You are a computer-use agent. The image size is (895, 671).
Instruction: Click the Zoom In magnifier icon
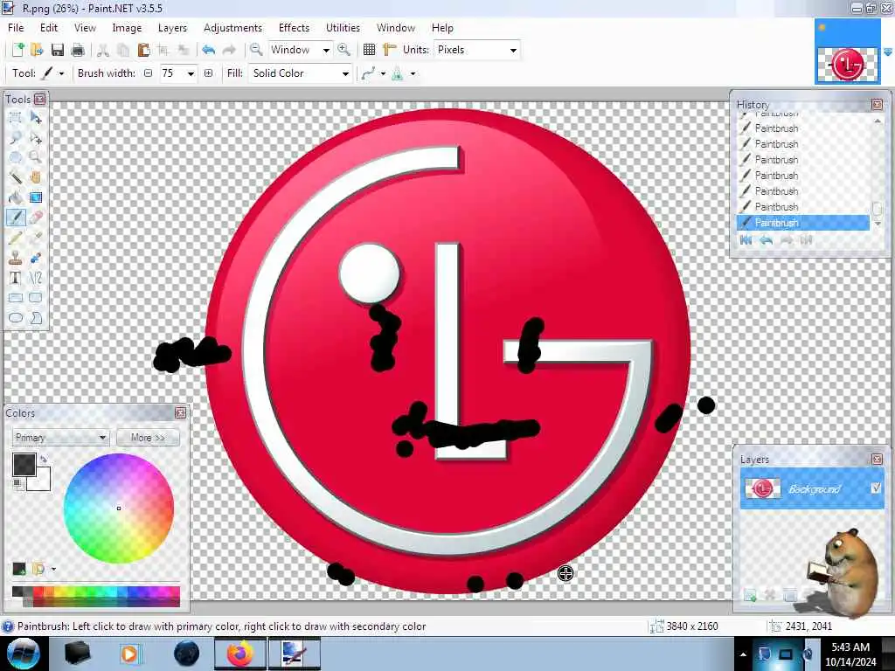[343, 50]
